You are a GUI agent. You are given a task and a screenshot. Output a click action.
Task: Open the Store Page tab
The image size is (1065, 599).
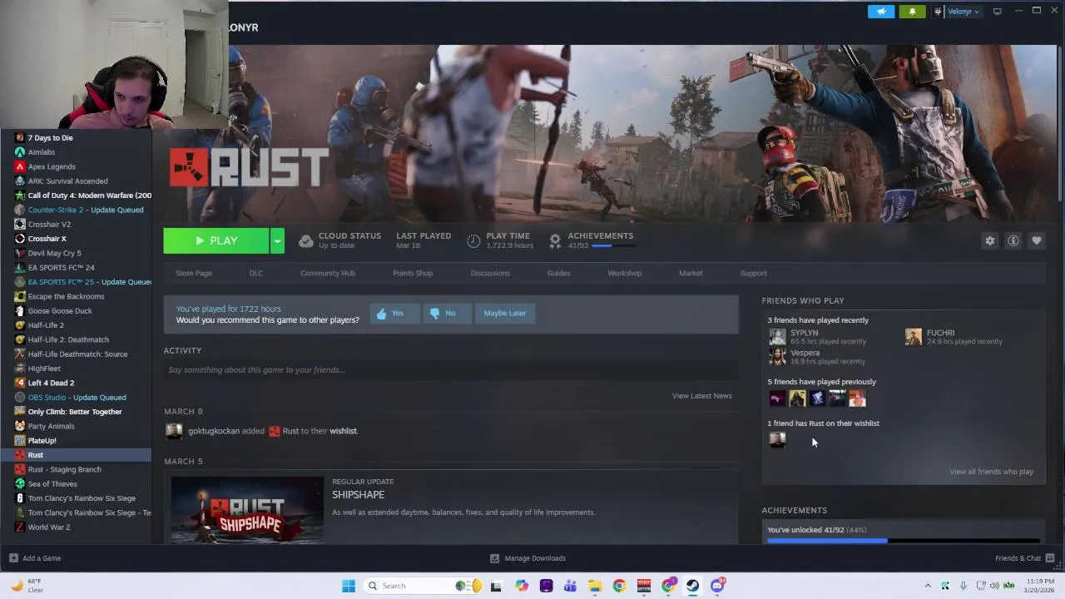coord(194,273)
